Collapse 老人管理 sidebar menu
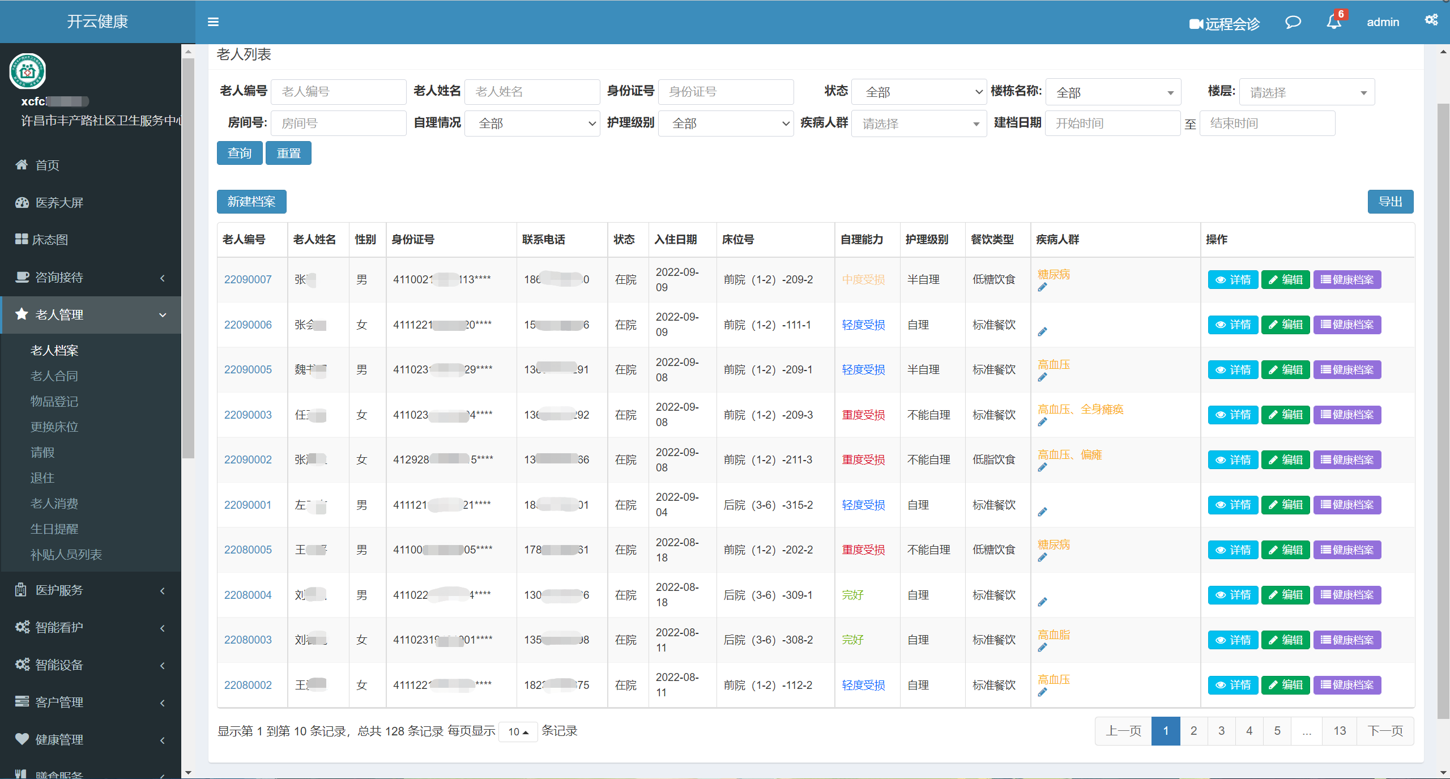Screen dimensions: 1450x779 pyautogui.click(x=91, y=314)
